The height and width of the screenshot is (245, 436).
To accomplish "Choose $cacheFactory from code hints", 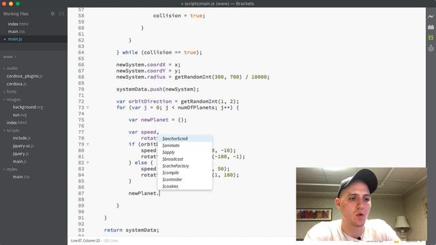I will [x=185, y=166].
